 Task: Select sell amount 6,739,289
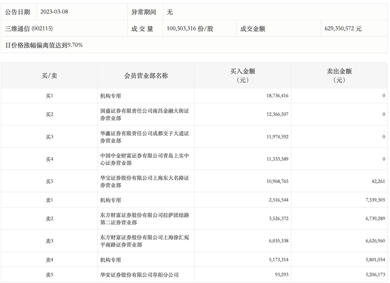click(x=375, y=218)
